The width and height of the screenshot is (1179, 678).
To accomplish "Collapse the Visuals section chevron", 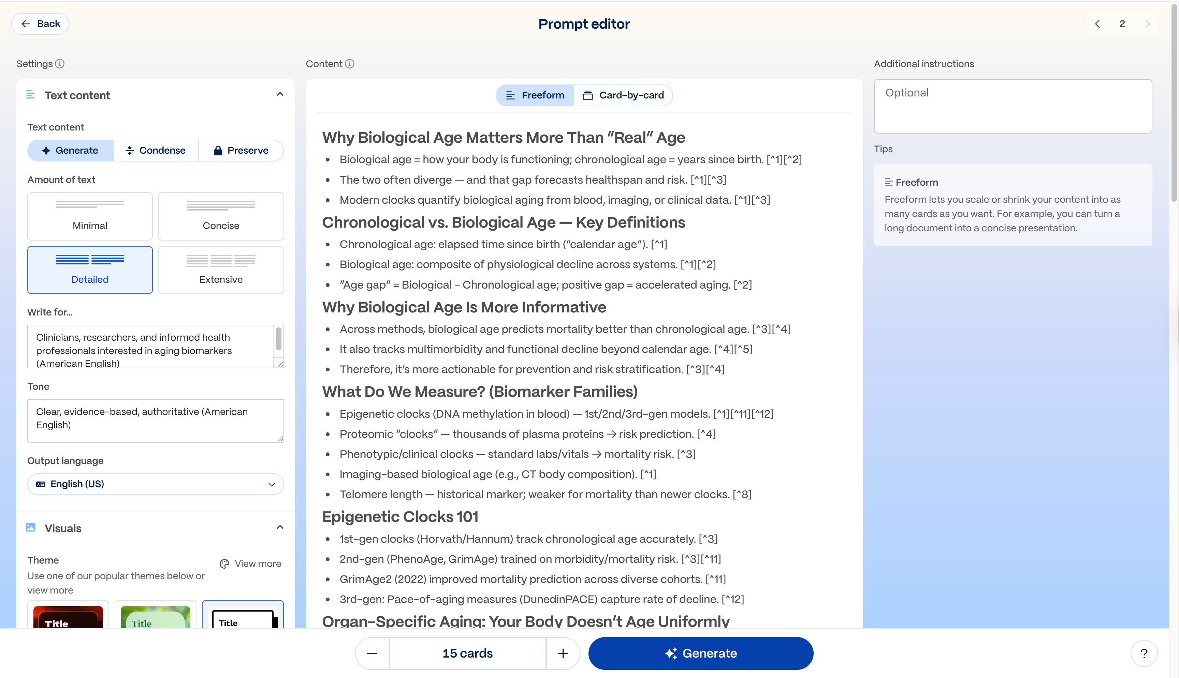I will tap(280, 528).
